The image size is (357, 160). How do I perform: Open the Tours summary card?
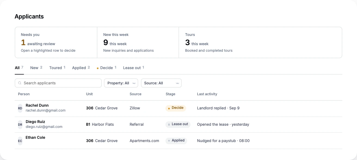pos(260,42)
